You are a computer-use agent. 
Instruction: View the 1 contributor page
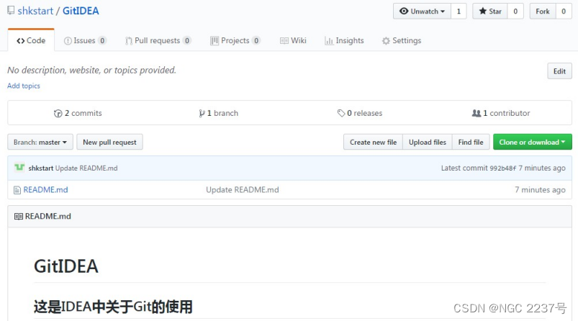pos(501,113)
